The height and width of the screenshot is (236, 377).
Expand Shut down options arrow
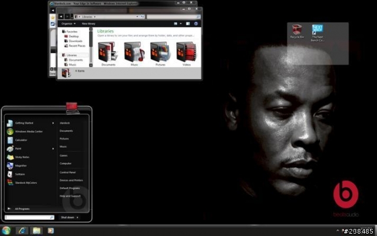[x=77, y=218]
